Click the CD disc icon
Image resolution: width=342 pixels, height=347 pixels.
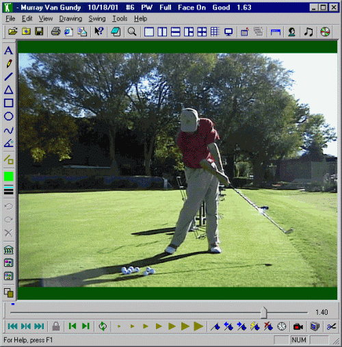pos(325,31)
